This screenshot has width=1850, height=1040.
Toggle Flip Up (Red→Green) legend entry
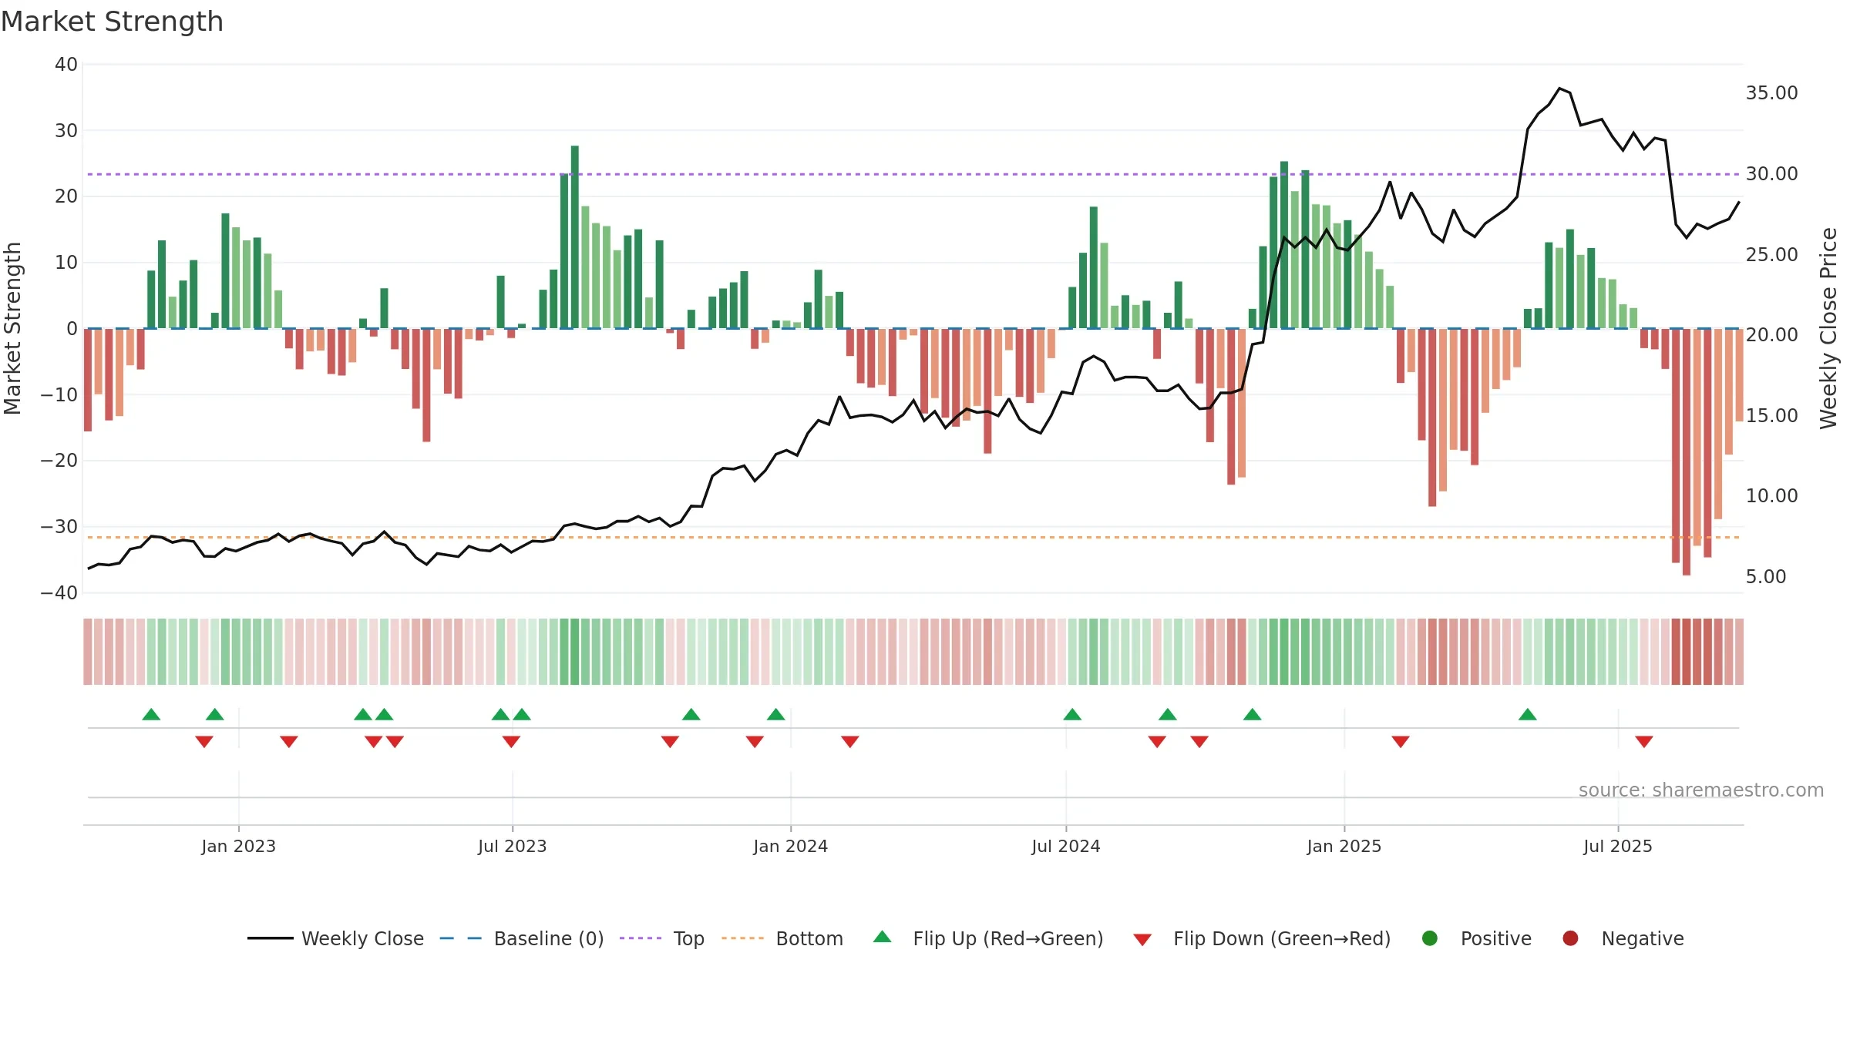click(988, 938)
